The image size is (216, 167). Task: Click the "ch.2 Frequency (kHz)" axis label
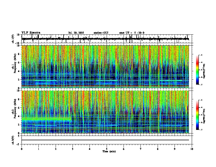pos(14,109)
